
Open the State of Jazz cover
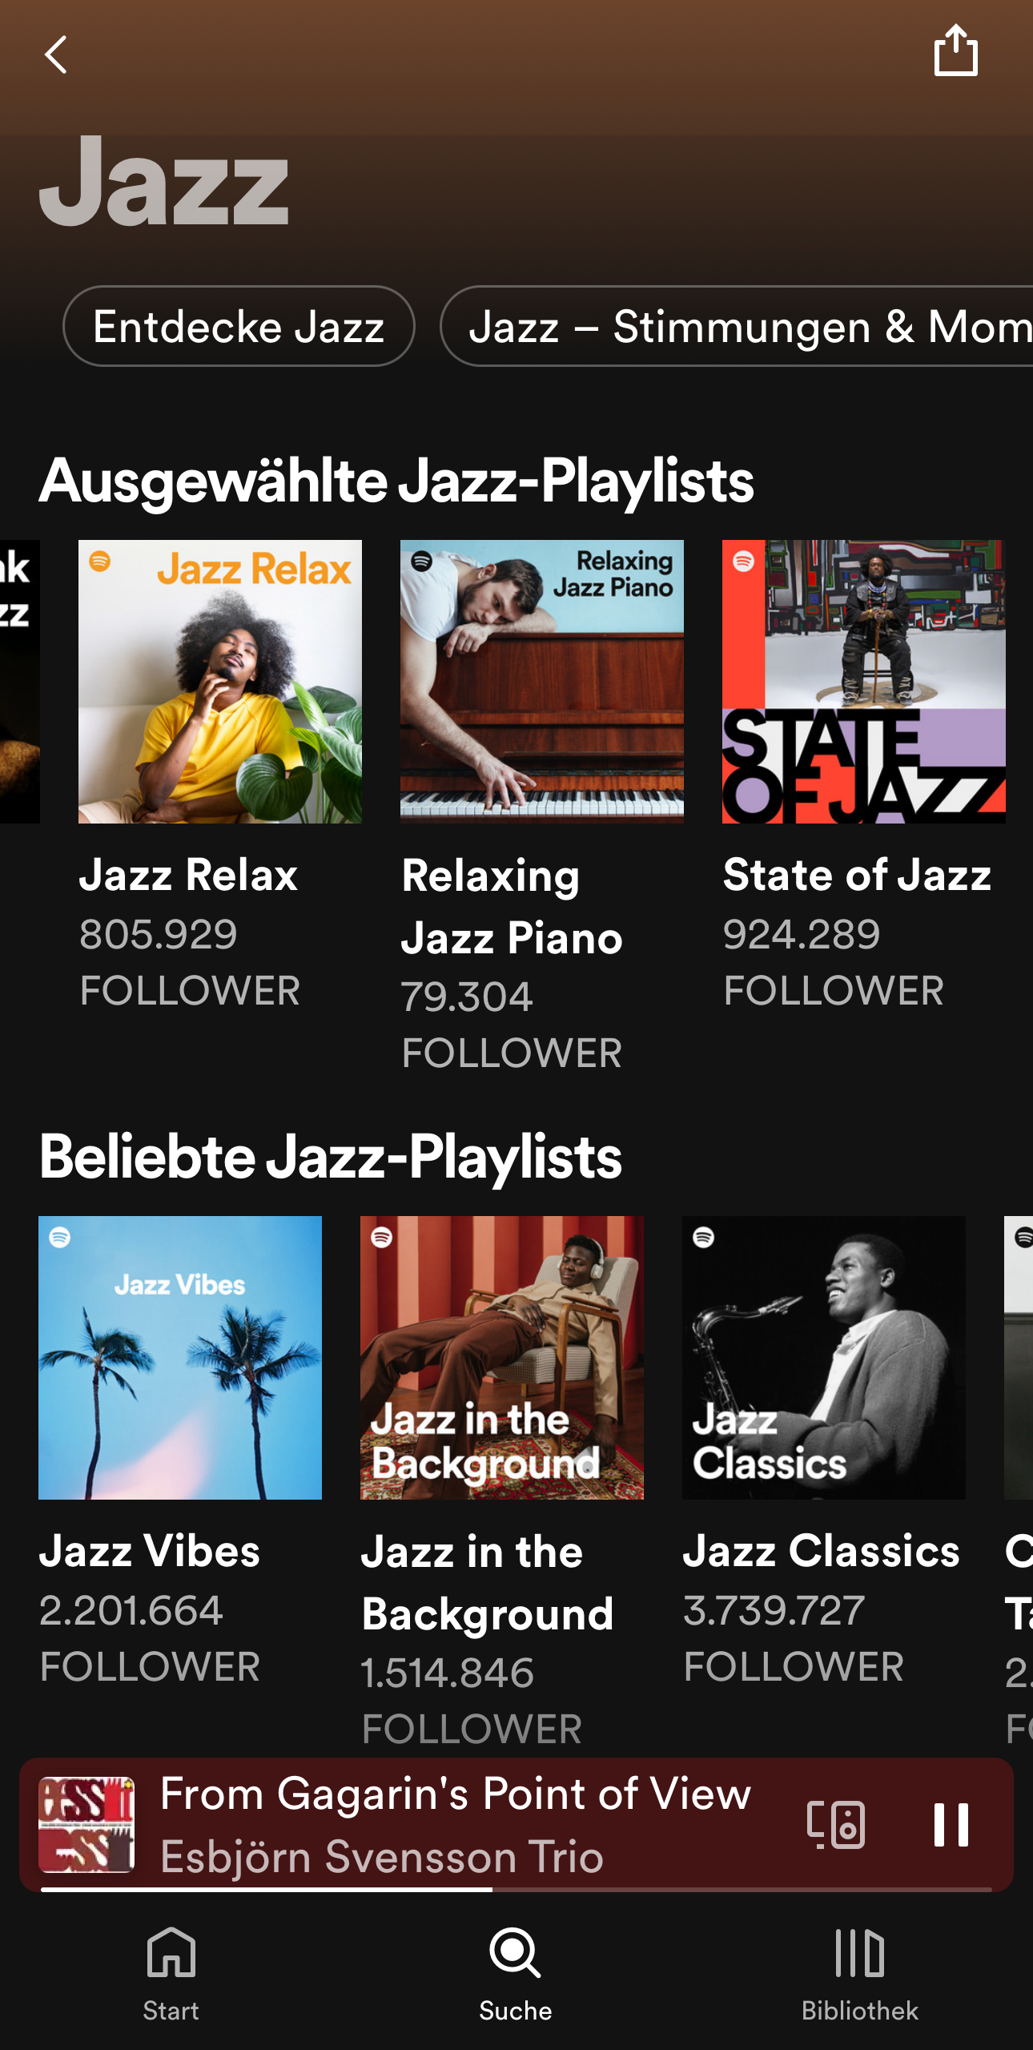pyautogui.click(x=863, y=682)
